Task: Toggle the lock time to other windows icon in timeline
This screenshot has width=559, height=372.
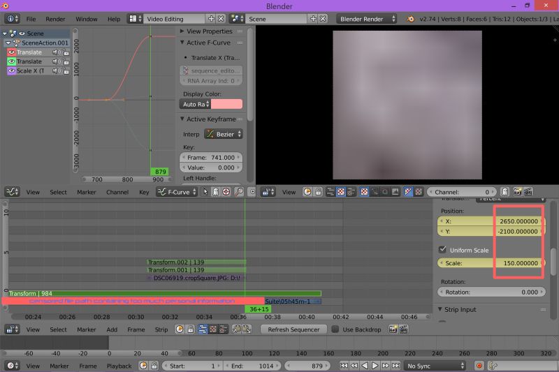Action: coord(154,366)
